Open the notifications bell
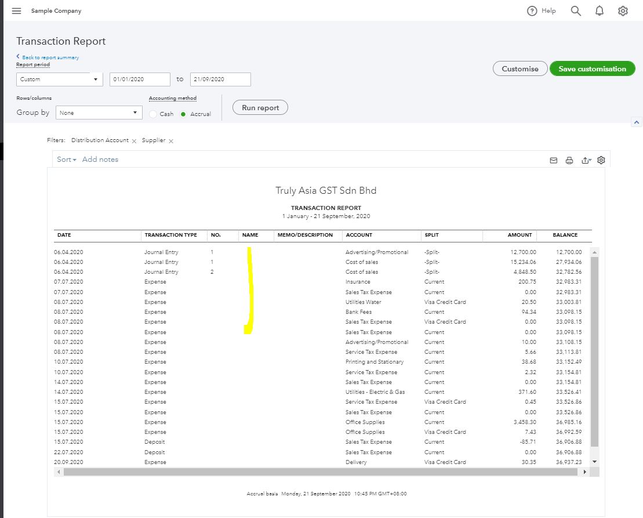Image resolution: width=643 pixels, height=518 pixels. click(x=600, y=11)
